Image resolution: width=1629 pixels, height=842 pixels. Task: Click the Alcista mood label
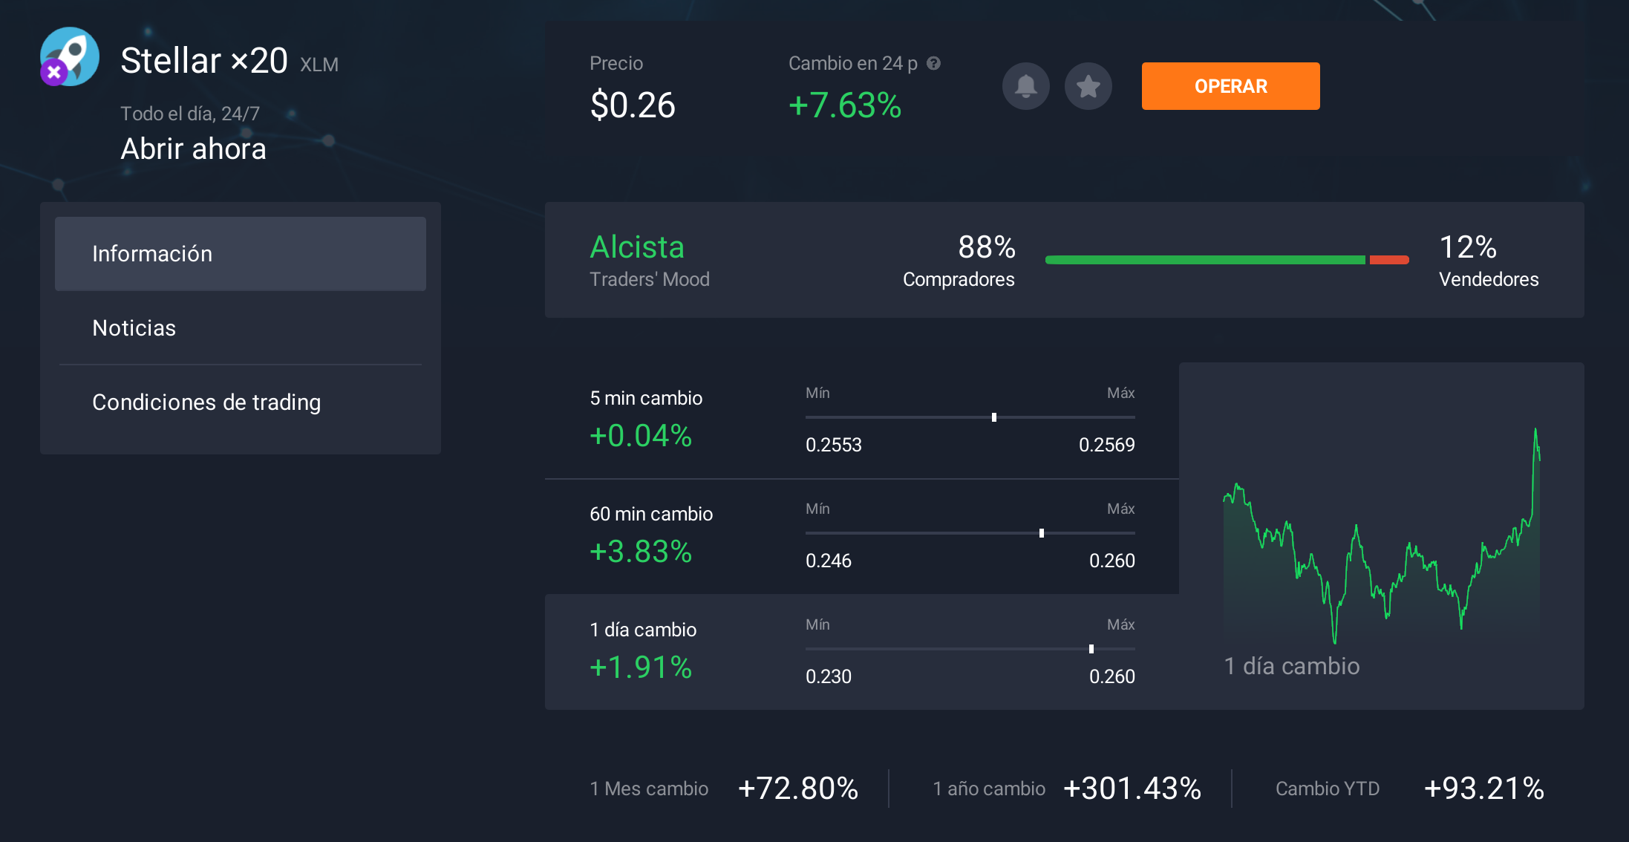[x=637, y=247]
